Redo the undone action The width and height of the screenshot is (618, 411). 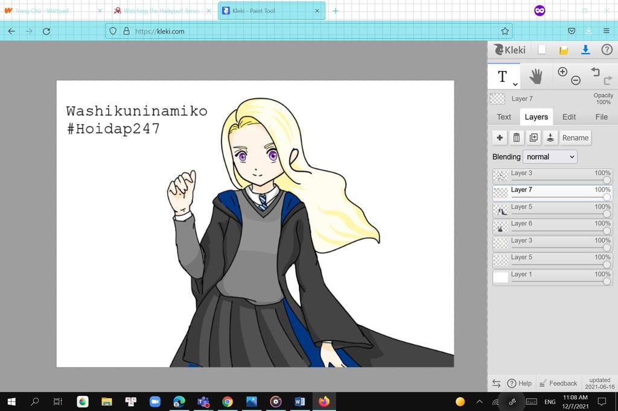(x=608, y=80)
